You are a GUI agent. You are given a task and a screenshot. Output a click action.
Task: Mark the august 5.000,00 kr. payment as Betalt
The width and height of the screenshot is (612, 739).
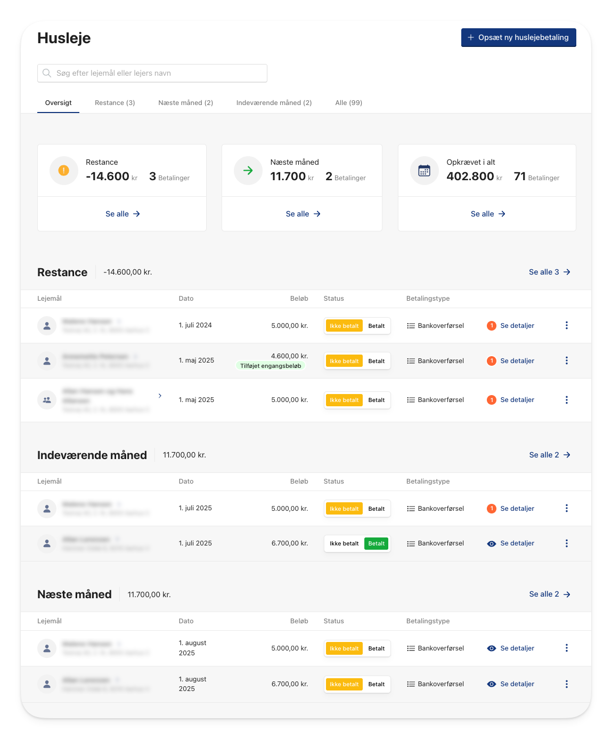(376, 648)
